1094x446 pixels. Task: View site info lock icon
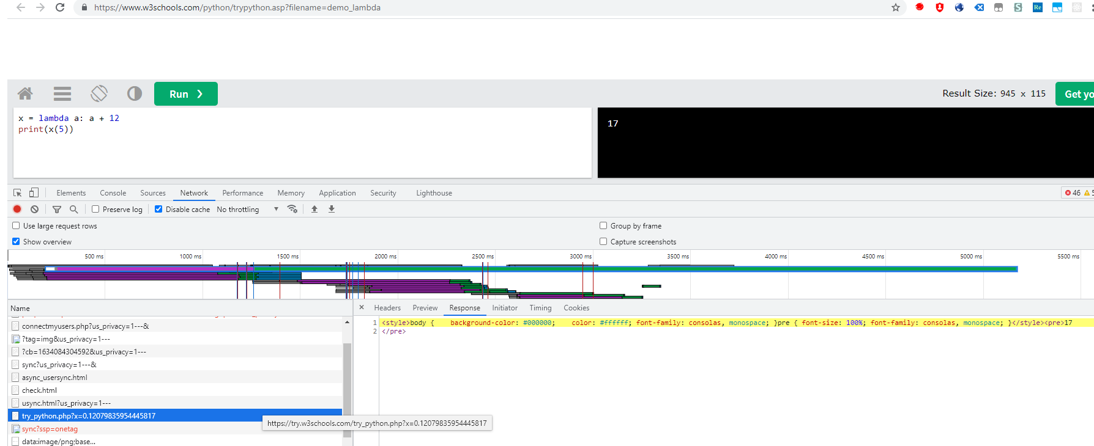pyautogui.click(x=84, y=7)
